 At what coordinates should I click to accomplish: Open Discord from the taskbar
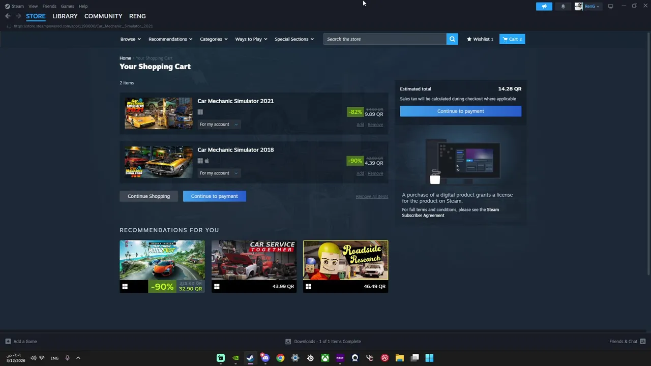(265, 358)
